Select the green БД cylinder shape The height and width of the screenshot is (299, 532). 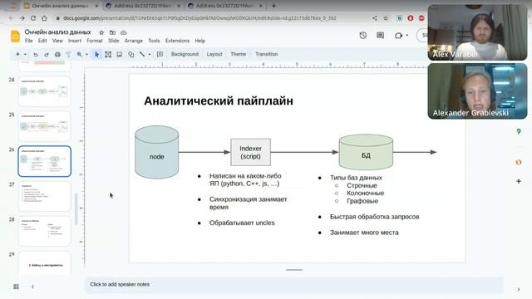point(366,152)
